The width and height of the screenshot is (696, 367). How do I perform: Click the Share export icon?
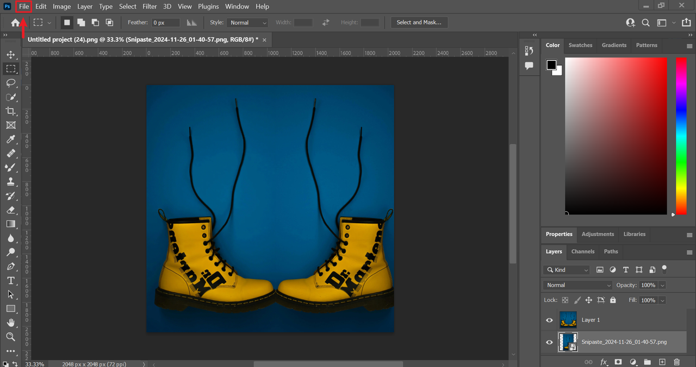tap(686, 22)
